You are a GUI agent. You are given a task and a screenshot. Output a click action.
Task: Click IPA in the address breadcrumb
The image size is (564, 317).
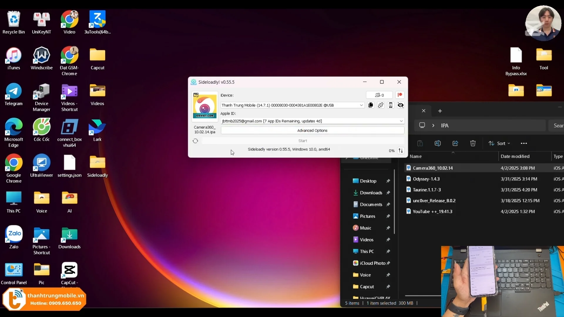tap(445, 125)
